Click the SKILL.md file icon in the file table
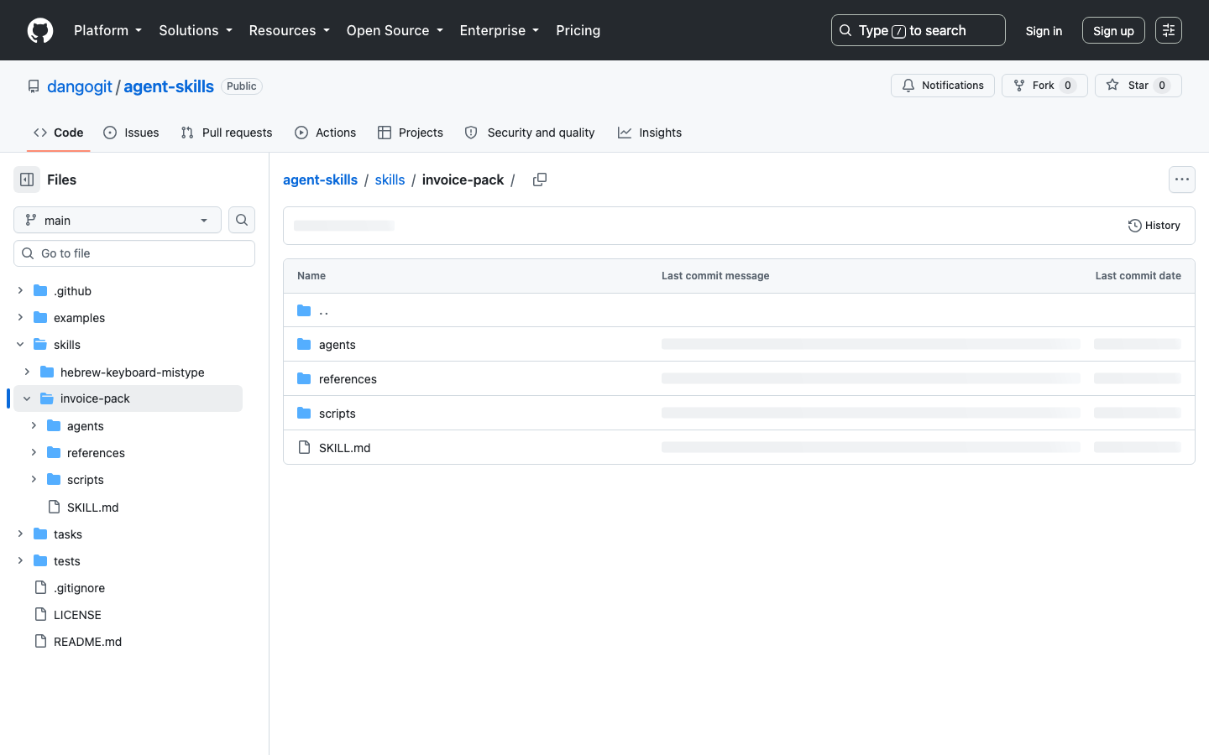 click(x=304, y=448)
